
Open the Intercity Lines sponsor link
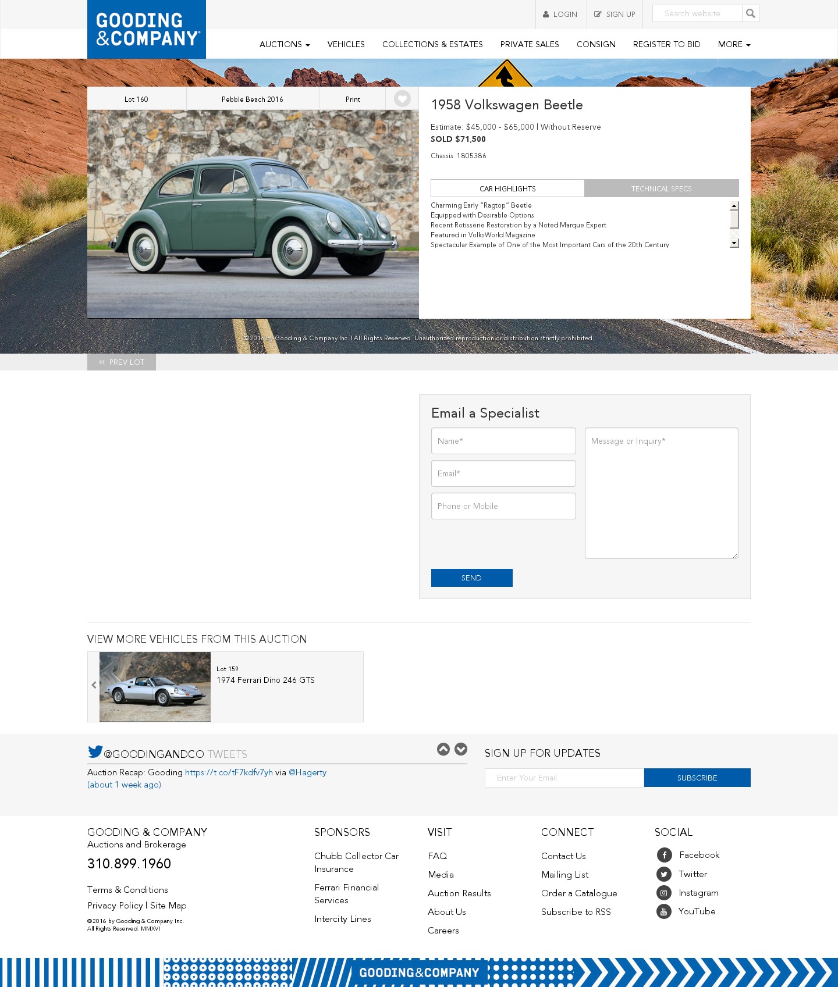[343, 919]
